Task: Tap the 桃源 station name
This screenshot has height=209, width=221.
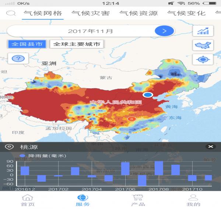Action: pos(29,147)
